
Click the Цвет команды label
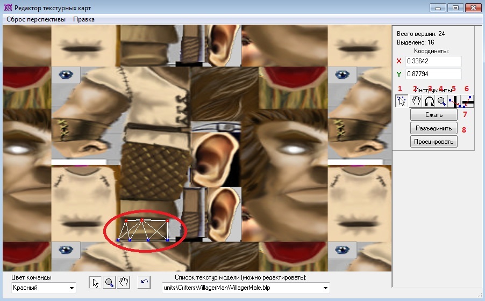tap(31, 277)
